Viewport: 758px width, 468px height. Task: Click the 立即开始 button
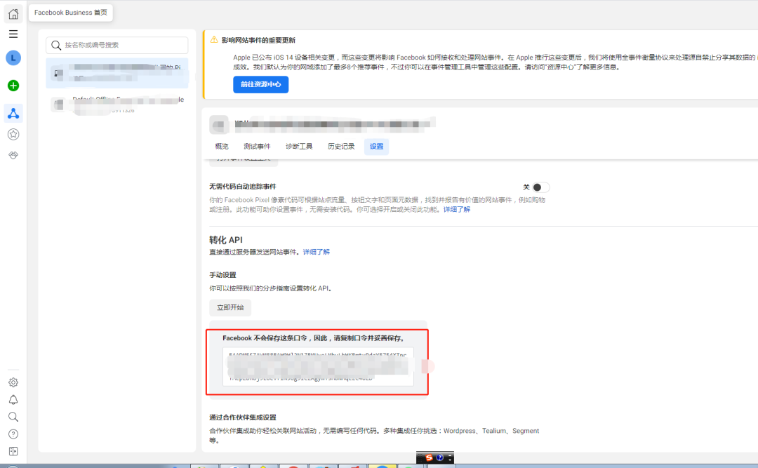[230, 307]
